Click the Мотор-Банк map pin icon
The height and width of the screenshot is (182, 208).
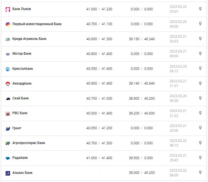coord(200,53)
